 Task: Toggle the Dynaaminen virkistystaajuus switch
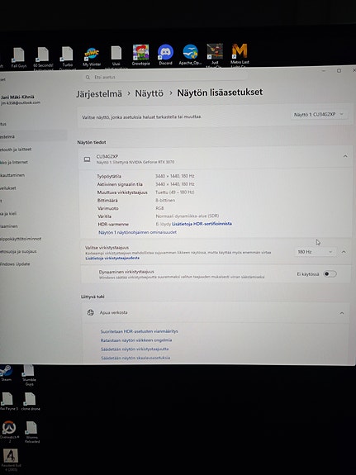(330, 274)
